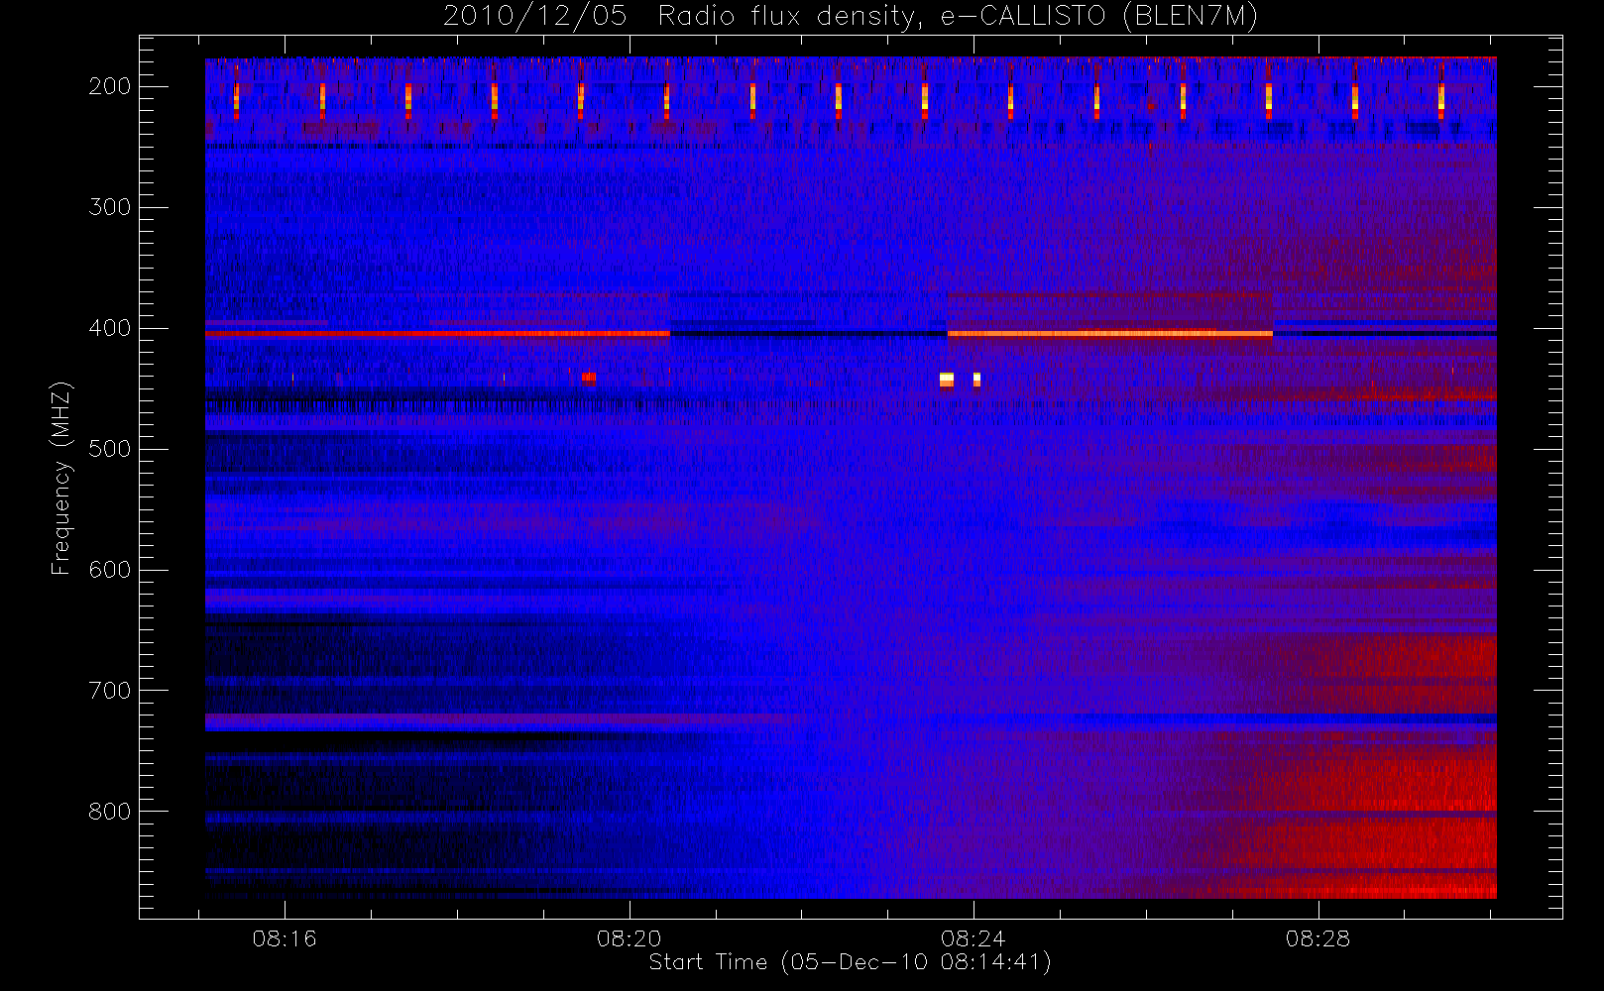
Task: Click the bright orange 405 MHz line segment after 08:24
Action: point(1109,334)
